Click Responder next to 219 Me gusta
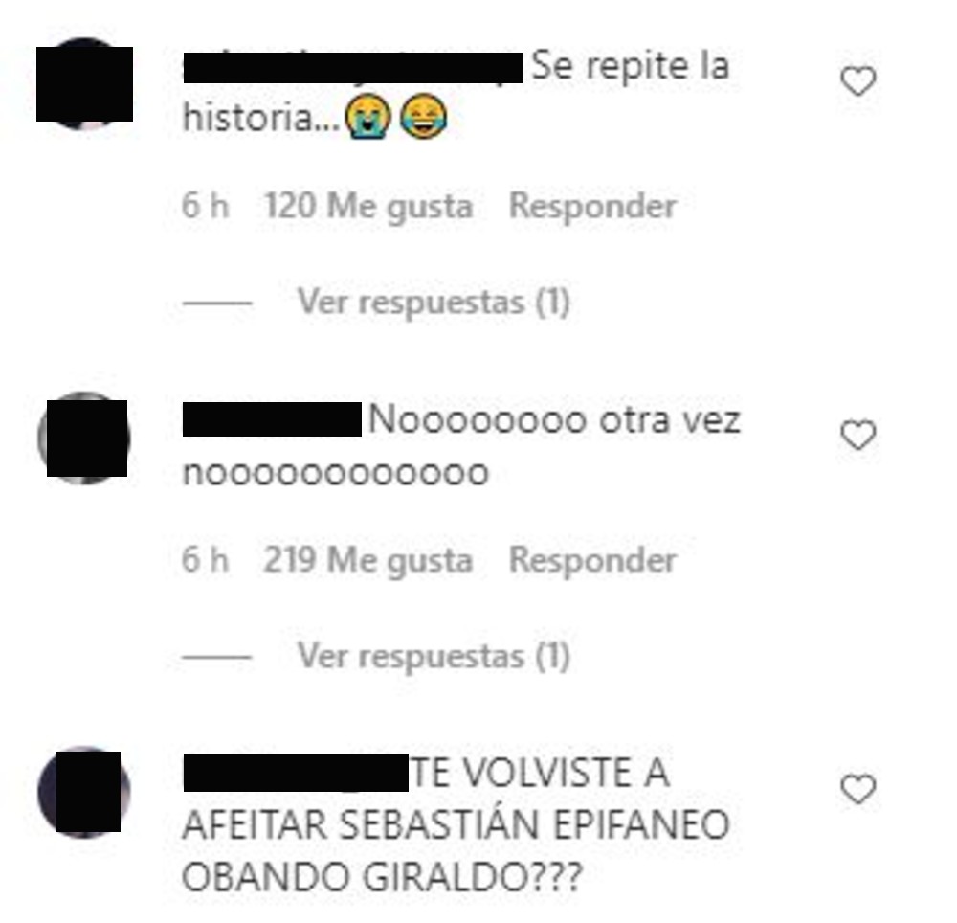Image resolution: width=957 pixels, height=923 pixels. pyautogui.click(x=592, y=560)
